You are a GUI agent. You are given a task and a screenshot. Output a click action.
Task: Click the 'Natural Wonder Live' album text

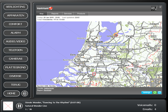click(36, 106)
